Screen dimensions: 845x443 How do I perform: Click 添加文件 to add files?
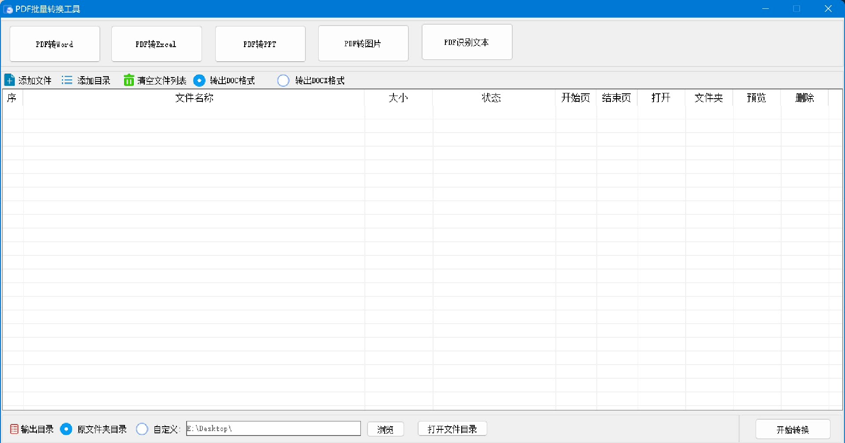[x=35, y=81]
